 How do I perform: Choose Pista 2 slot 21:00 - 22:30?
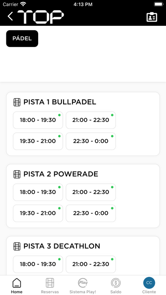coord(91,192)
